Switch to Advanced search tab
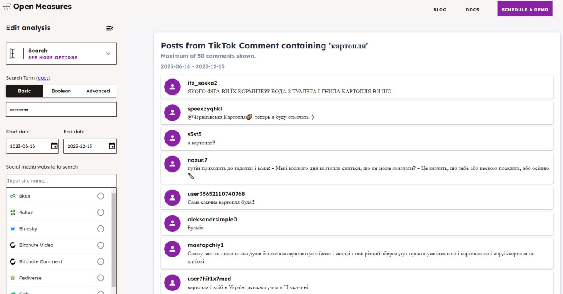The width and height of the screenshot is (563, 294). pos(98,91)
